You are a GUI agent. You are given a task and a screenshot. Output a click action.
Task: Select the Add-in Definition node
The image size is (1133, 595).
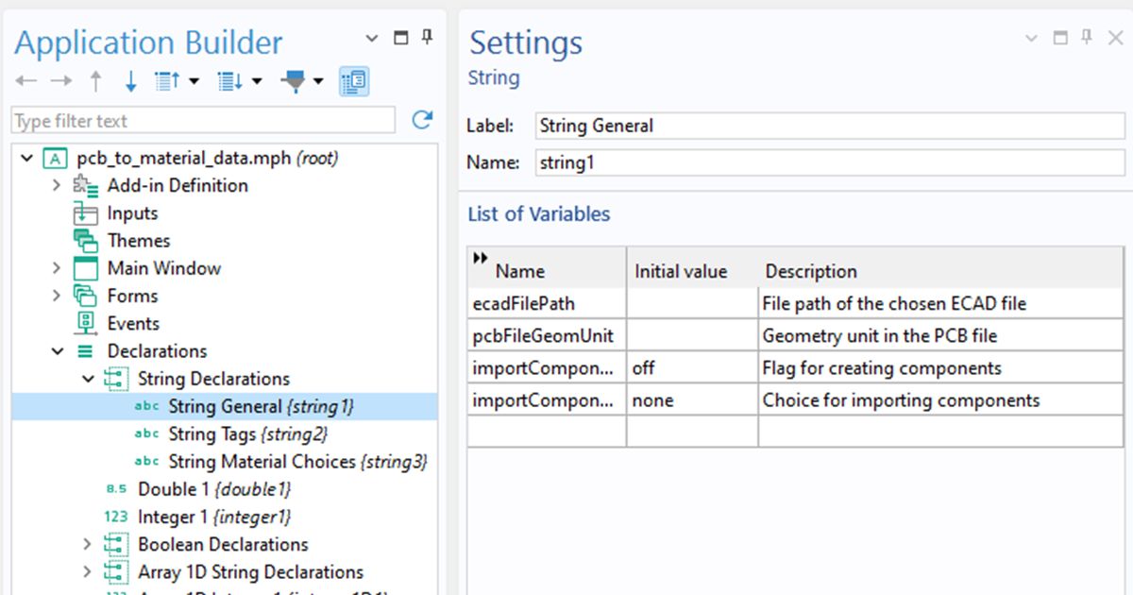(170, 185)
